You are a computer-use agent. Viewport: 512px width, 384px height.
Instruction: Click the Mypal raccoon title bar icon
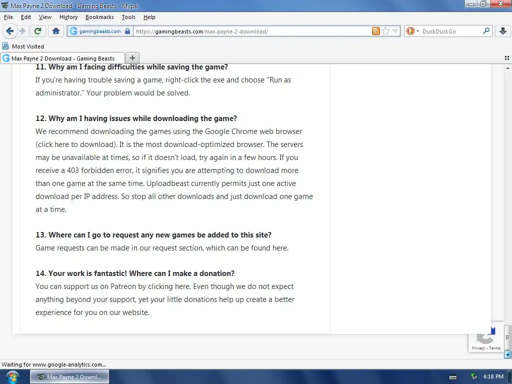pos(4,5)
